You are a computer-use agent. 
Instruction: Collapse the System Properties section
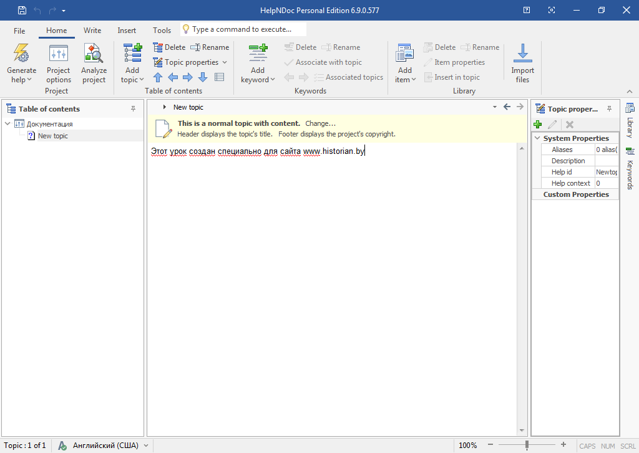point(537,138)
